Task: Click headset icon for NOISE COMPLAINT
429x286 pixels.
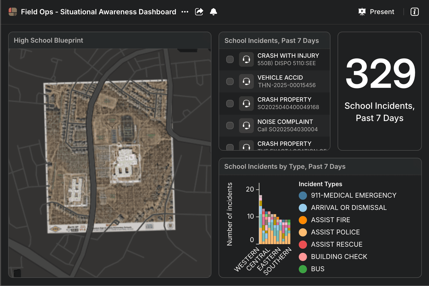Action: [246, 126]
